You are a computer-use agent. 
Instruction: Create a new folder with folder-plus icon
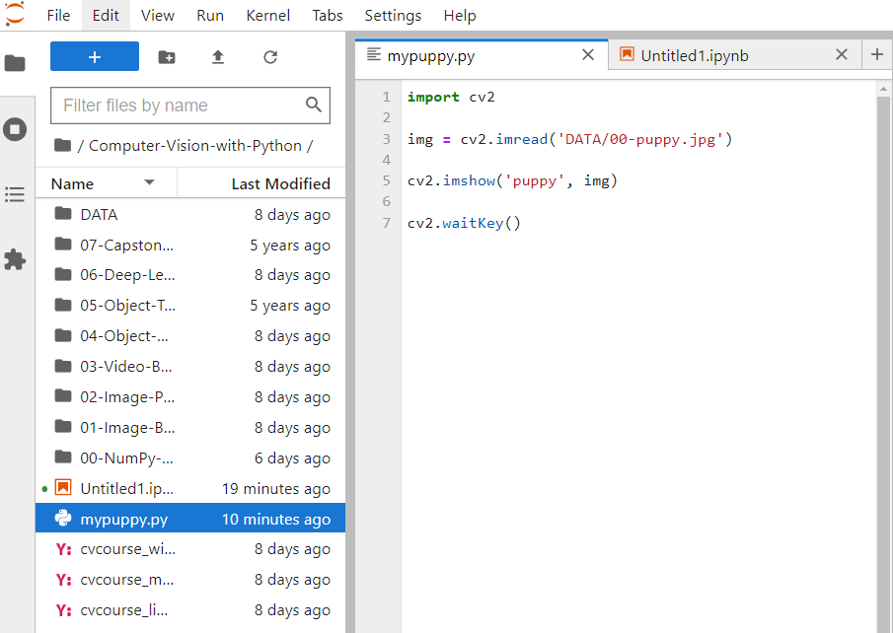point(167,57)
